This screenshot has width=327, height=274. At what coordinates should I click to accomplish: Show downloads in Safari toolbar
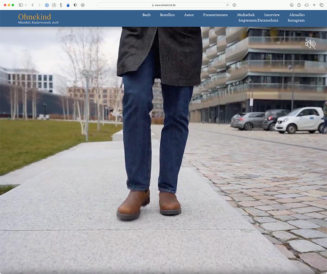292,5
